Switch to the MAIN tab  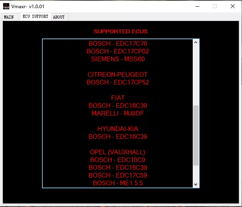pyautogui.click(x=9, y=17)
